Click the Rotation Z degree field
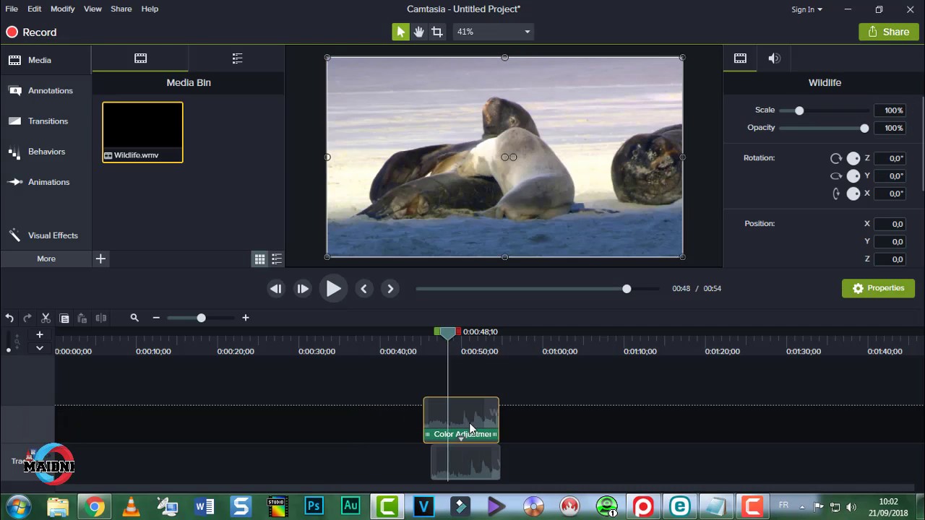The image size is (925, 520). pyautogui.click(x=890, y=158)
